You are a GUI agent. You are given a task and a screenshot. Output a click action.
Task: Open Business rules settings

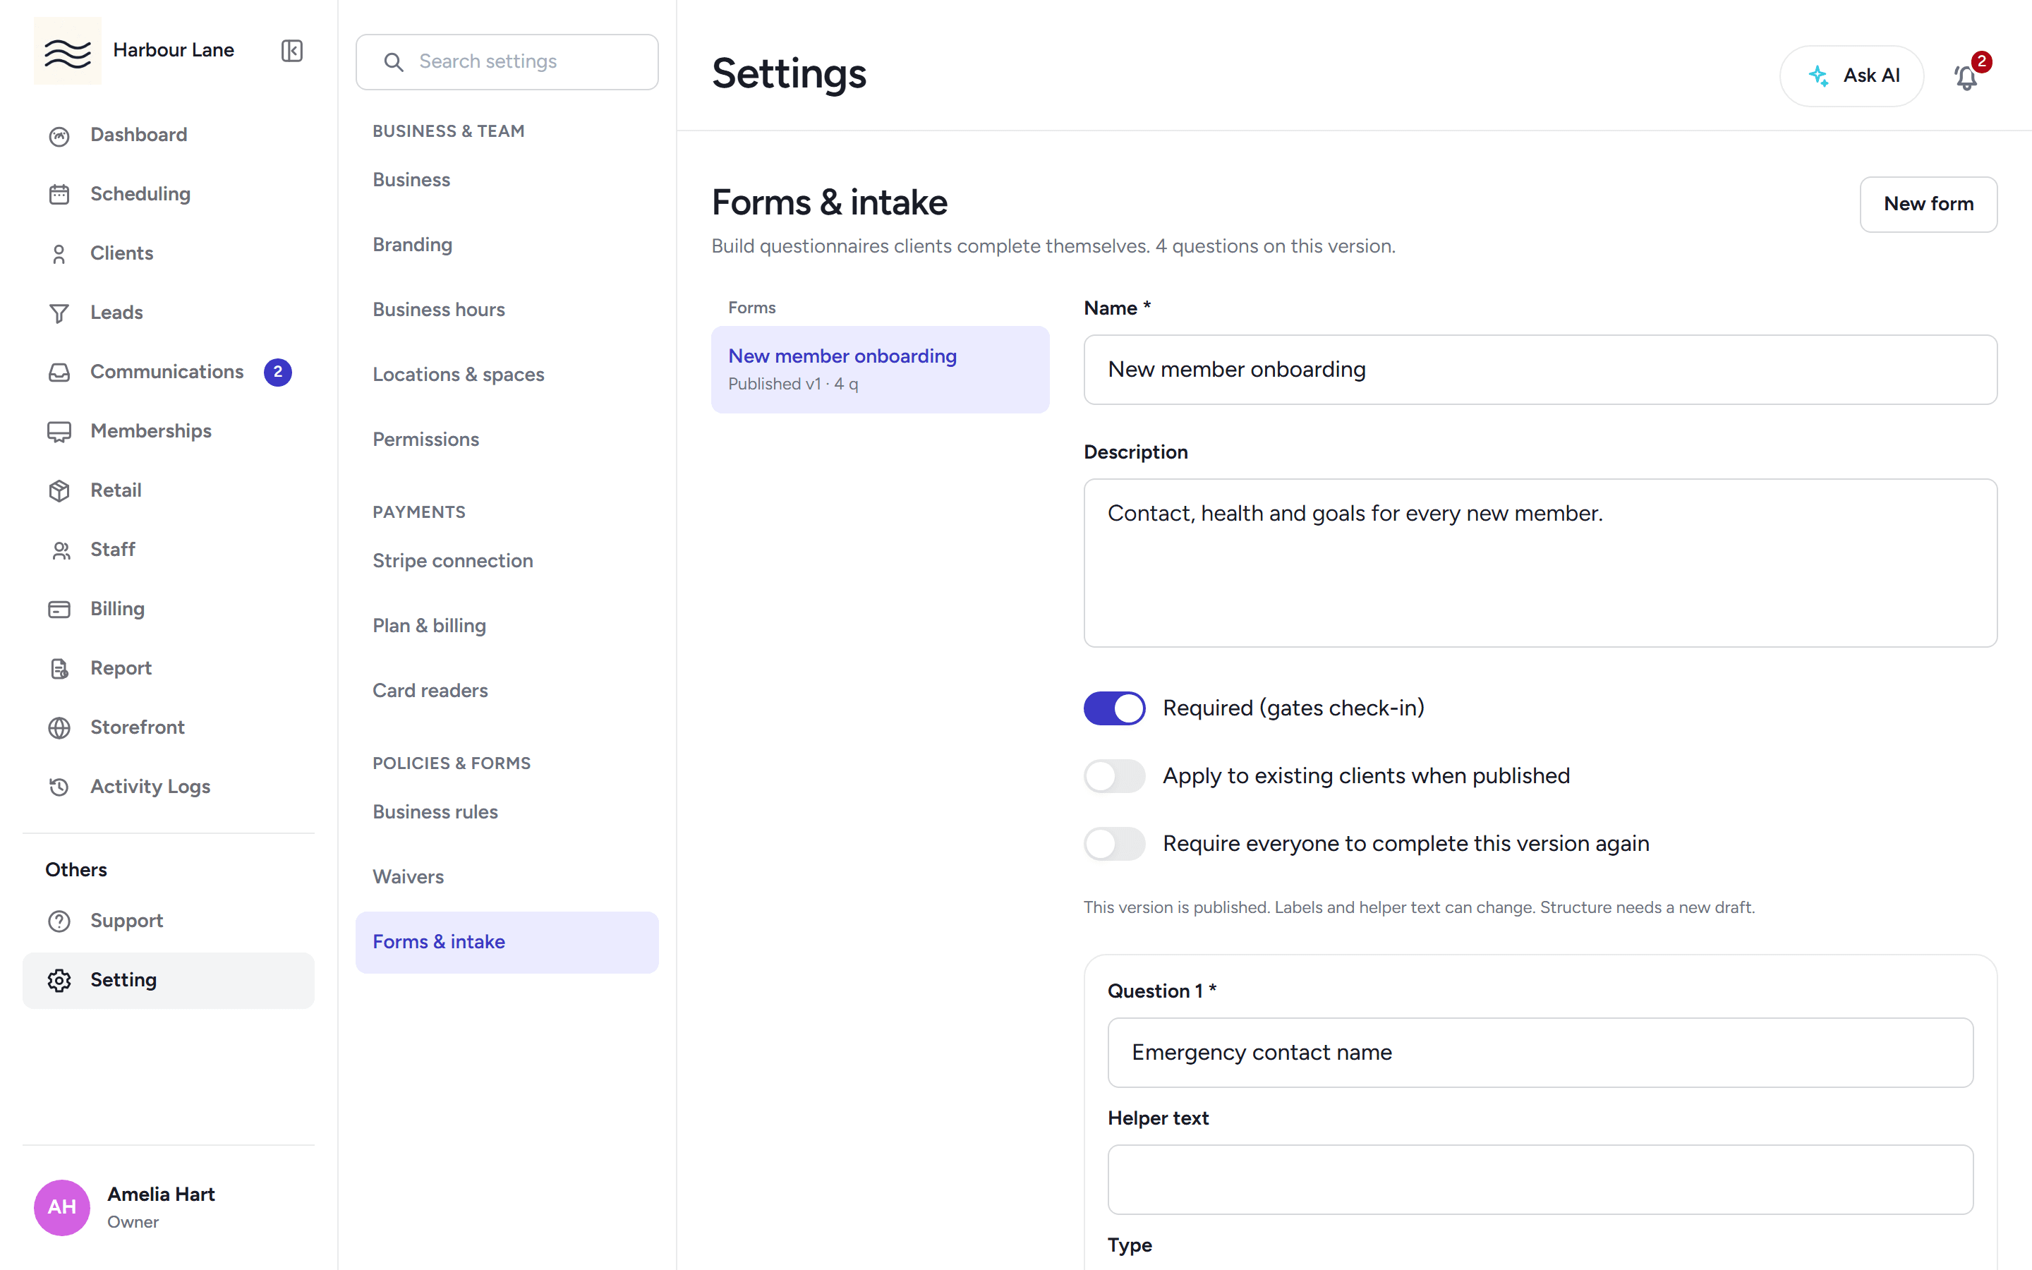coord(507,811)
